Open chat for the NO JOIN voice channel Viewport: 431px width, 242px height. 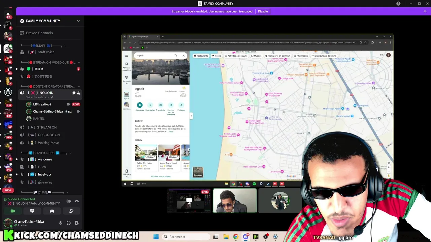[74, 93]
